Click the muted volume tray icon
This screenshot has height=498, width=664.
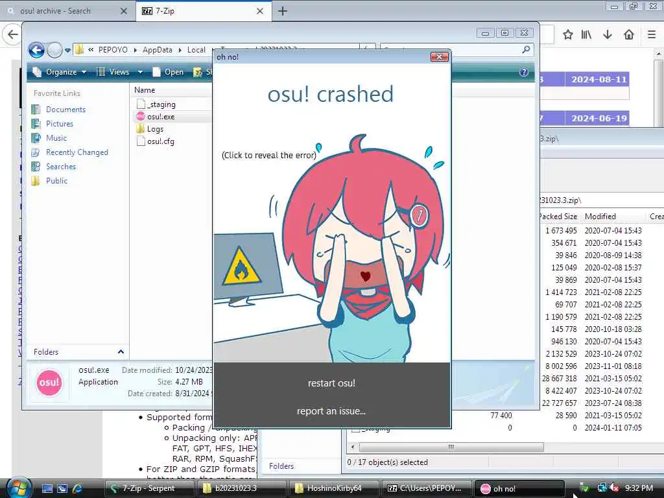pos(614,488)
